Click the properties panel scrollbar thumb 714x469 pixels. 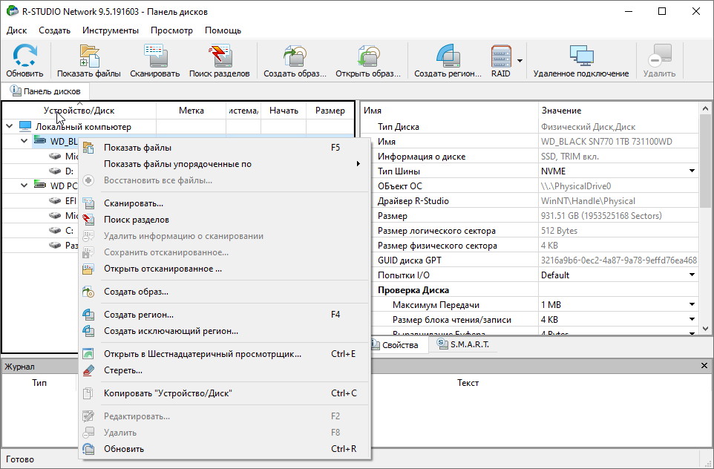pos(705,160)
